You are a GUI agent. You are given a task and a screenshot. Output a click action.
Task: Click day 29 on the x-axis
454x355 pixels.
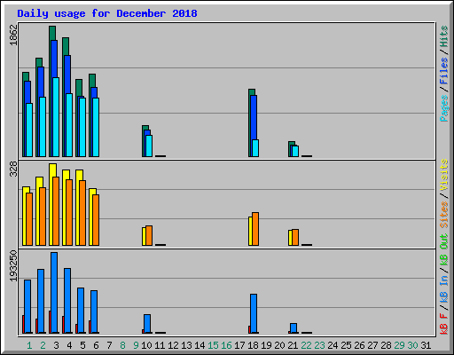(x=399, y=345)
